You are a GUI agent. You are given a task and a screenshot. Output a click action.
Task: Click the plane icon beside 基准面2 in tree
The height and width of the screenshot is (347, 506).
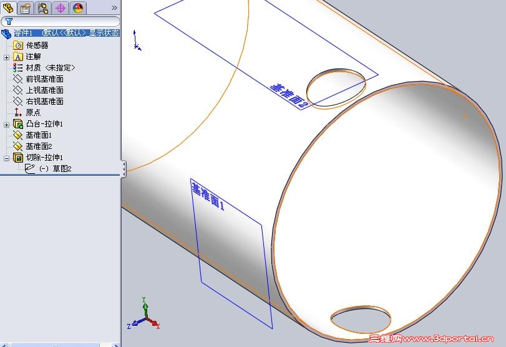coord(17,146)
